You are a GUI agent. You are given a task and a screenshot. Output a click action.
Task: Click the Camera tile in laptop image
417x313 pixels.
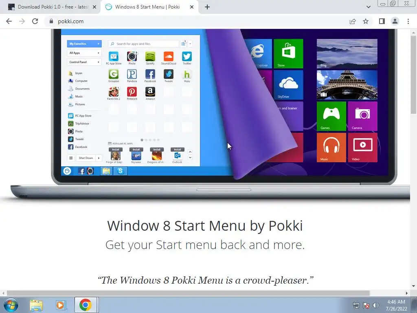(x=363, y=116)
